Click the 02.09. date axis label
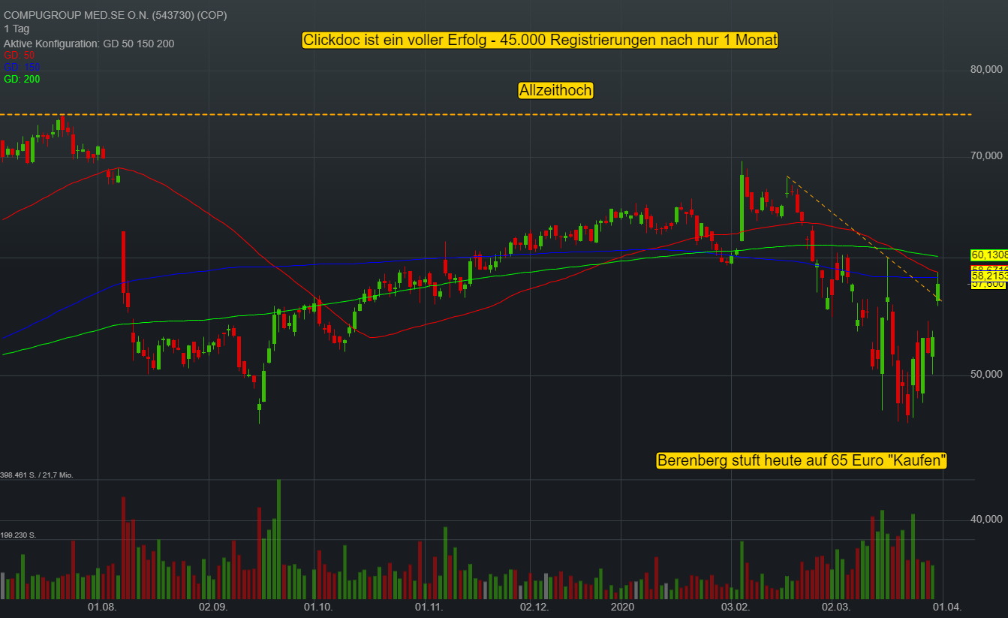Viewport: 1008px width, 618px height. (x=212, y=607)
